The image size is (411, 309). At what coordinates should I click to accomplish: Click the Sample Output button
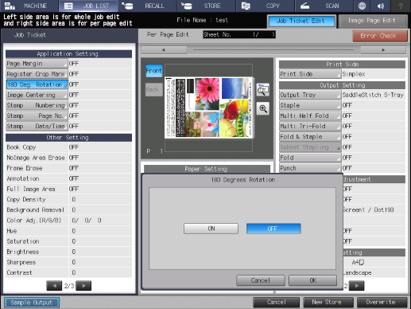(32, 303)
